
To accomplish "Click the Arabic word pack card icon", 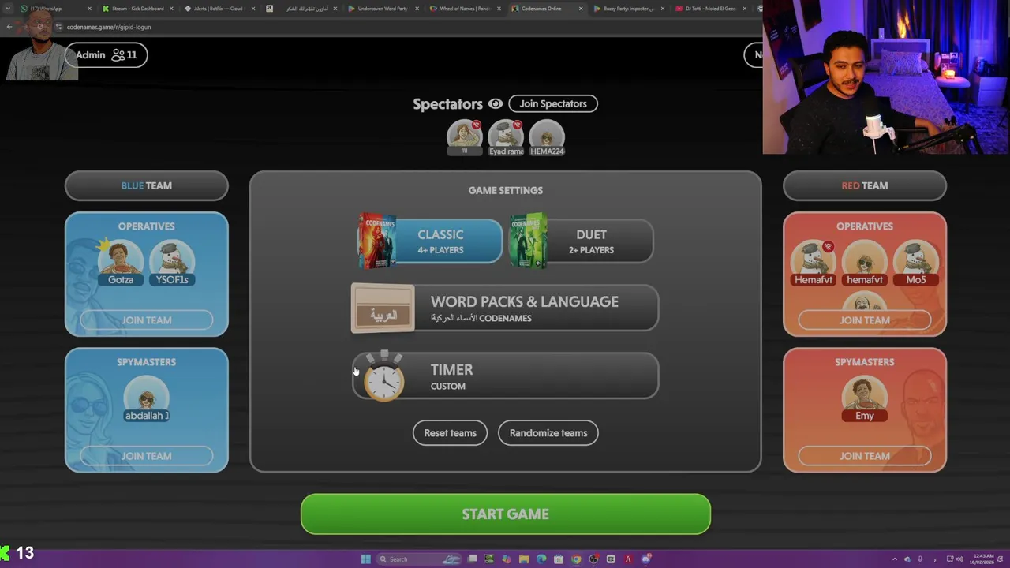I will pos(383,308).
